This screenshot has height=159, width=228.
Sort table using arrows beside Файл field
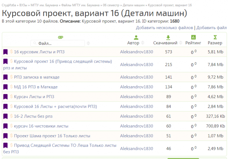[88, 43]
